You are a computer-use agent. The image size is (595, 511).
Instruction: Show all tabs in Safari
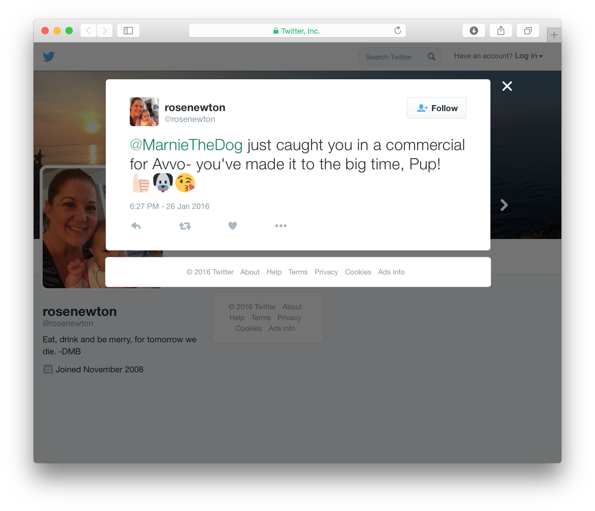pos(528,31)
